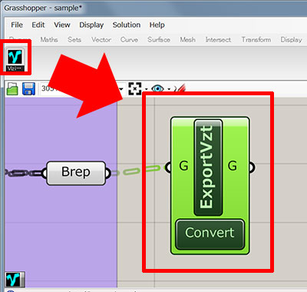Open a file with the green folder icon
This screenshot has width=307, height=292.
[x=12, y=89]
